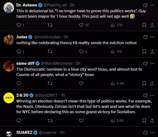Like the Dr. Astawa tweet
158x137 pixels.
81,25
